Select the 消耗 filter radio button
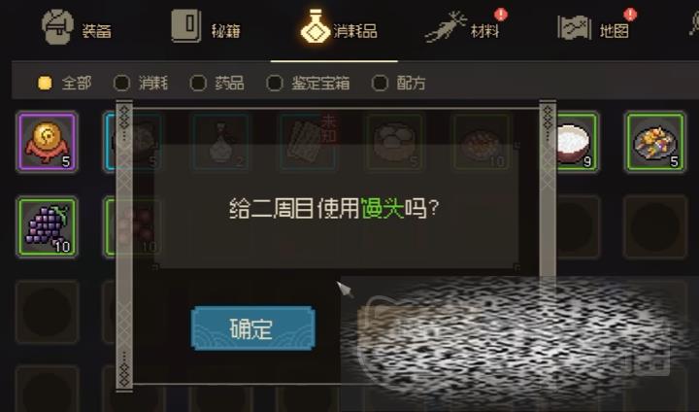 (121, 83)
